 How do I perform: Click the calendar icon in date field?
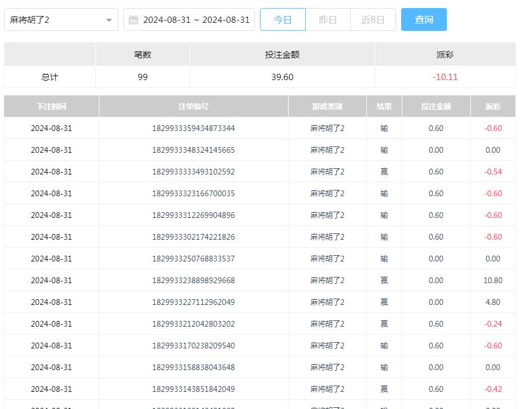point(133,20)
